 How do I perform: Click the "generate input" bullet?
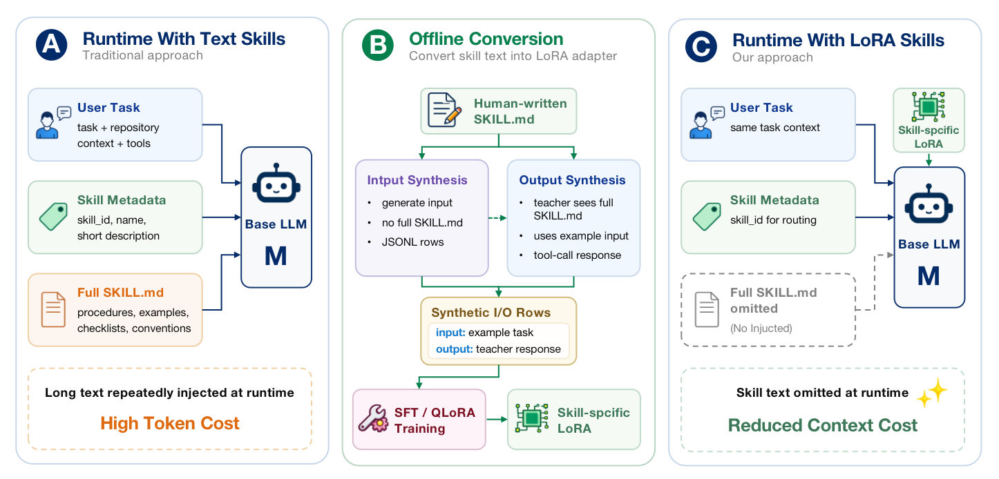[417, 202]
